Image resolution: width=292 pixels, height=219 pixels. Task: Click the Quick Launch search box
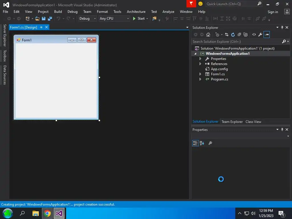coord(232,4)
